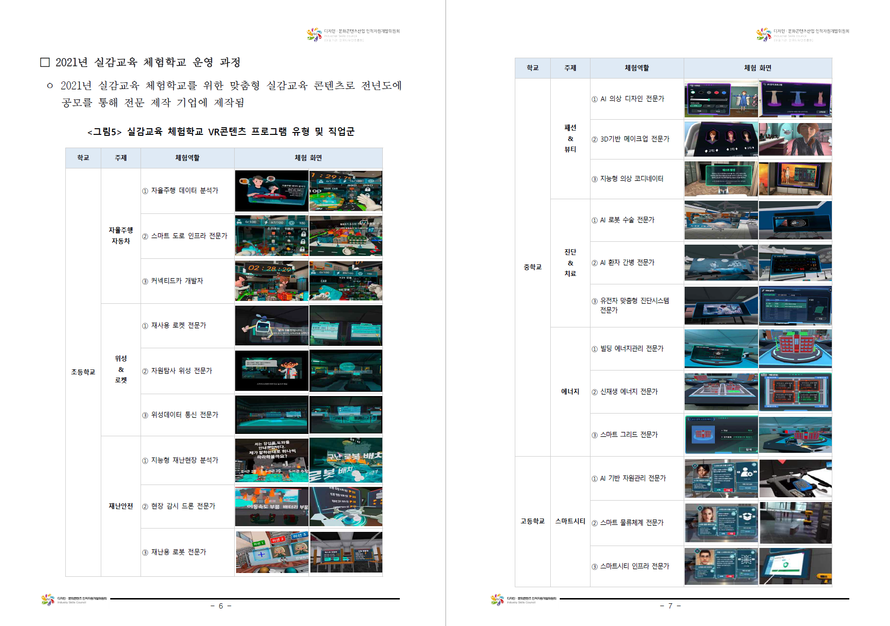Image resolution: width=890 pixels, height=626 pixels.
Task: Open the first 자율주행 데이터 분석가 screenshot
Action: click(272, 191)
